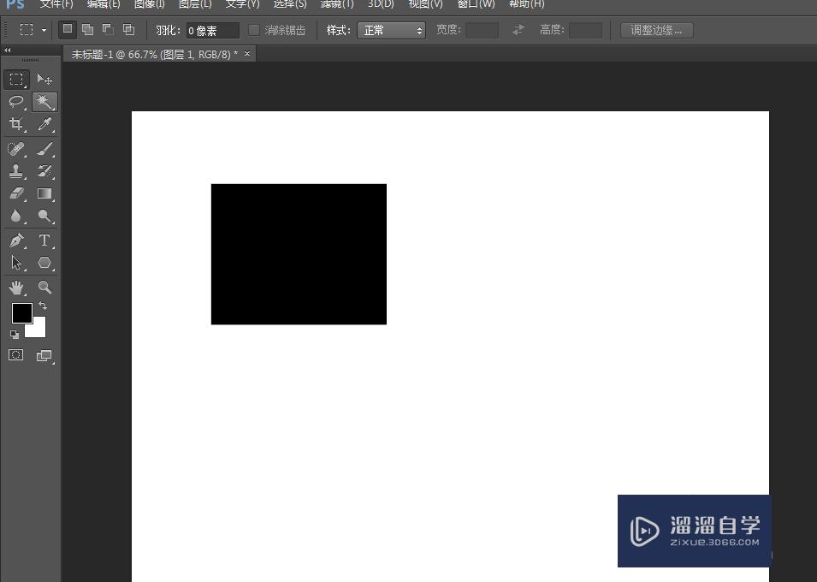The width and height of the screenshot is (817, 582).
Task: Select the Brush tool
Action: tap(44, 149)
